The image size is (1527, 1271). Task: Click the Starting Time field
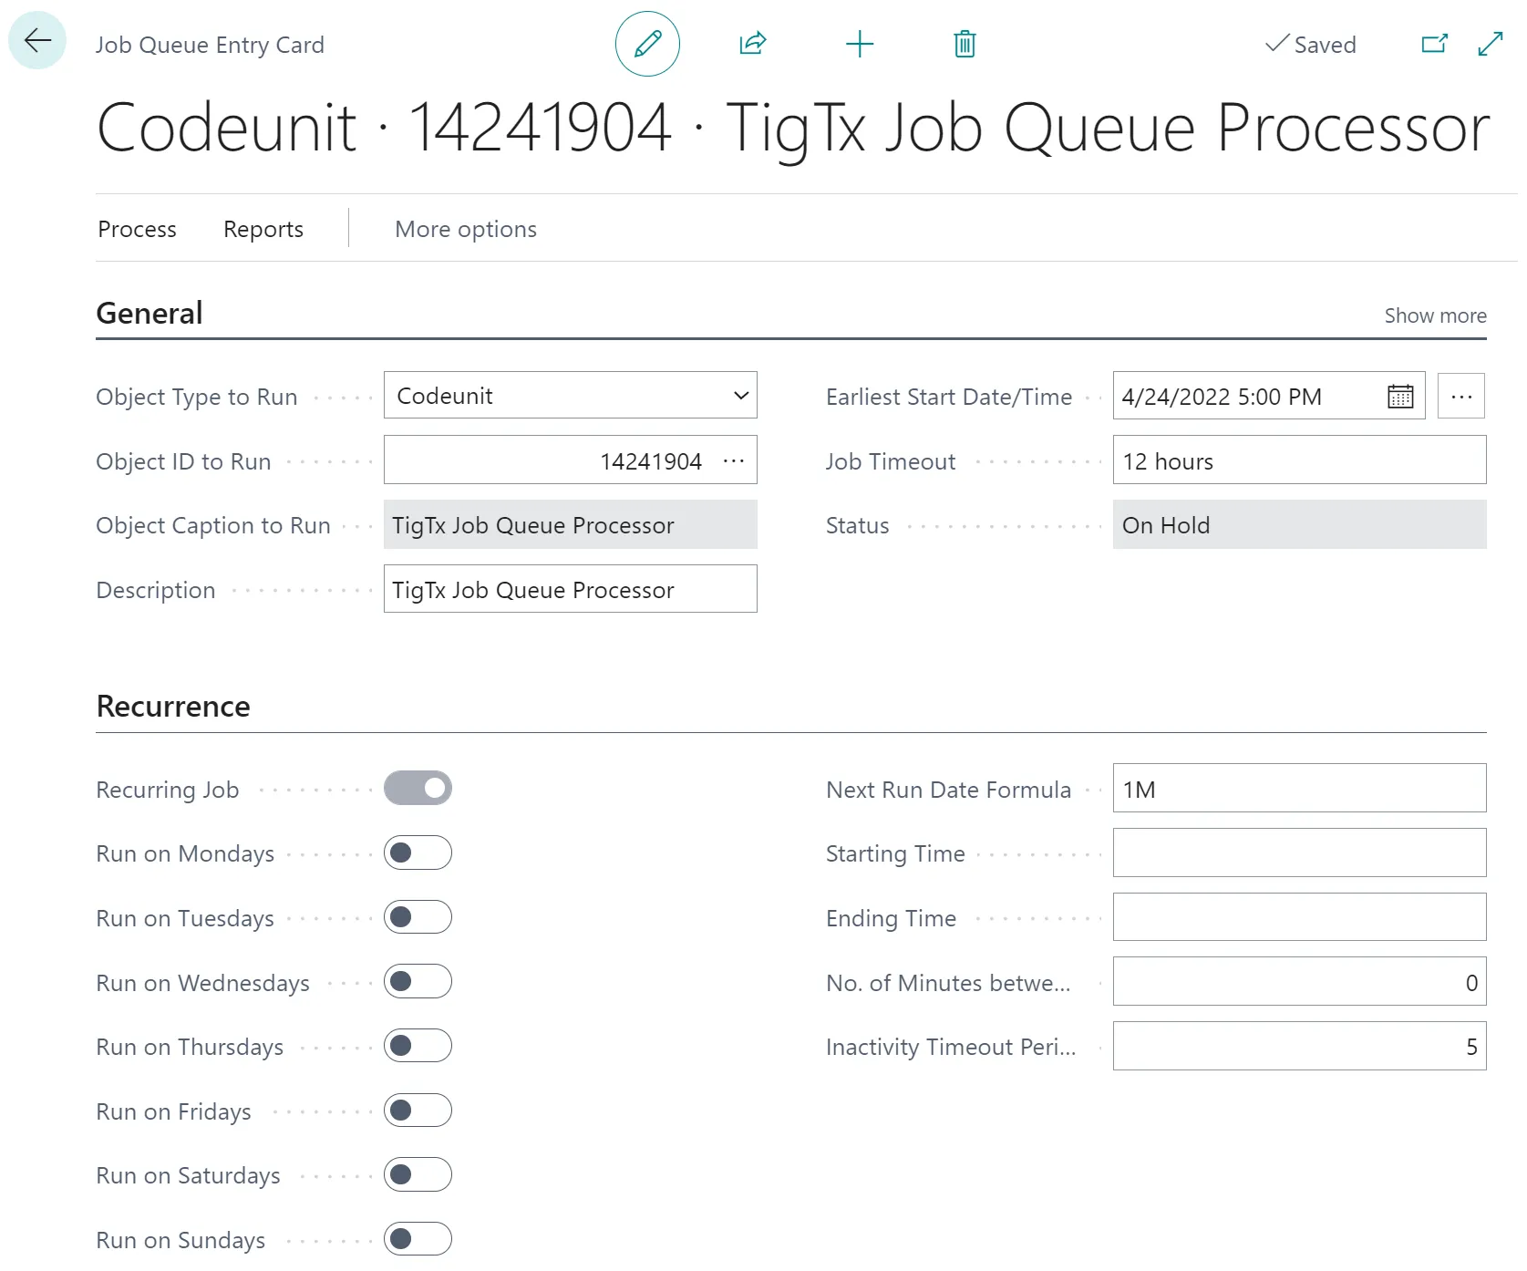[1299, 852]
